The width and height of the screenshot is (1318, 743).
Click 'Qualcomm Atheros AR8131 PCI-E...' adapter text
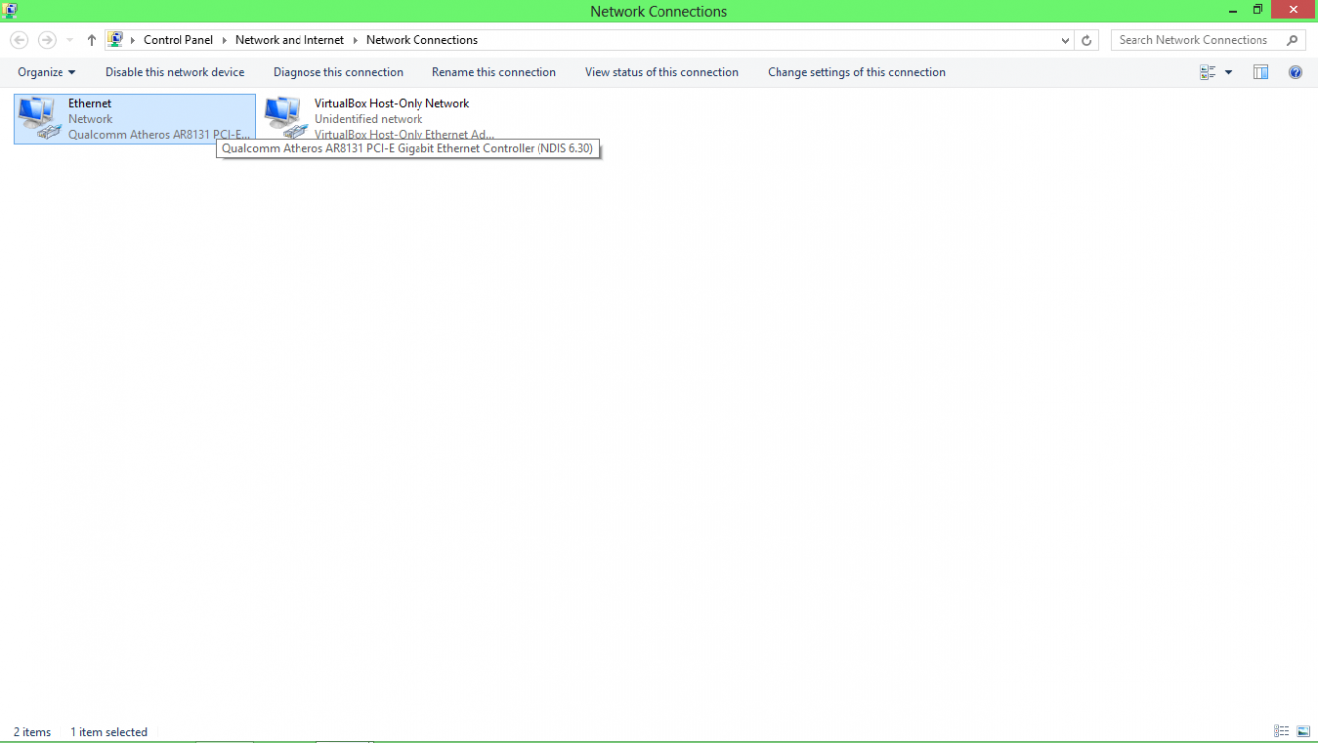pos(160,135)
